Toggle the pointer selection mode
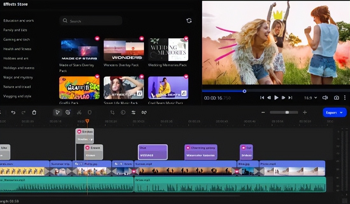This screenshot has width=350, height=204. (58, 113)
